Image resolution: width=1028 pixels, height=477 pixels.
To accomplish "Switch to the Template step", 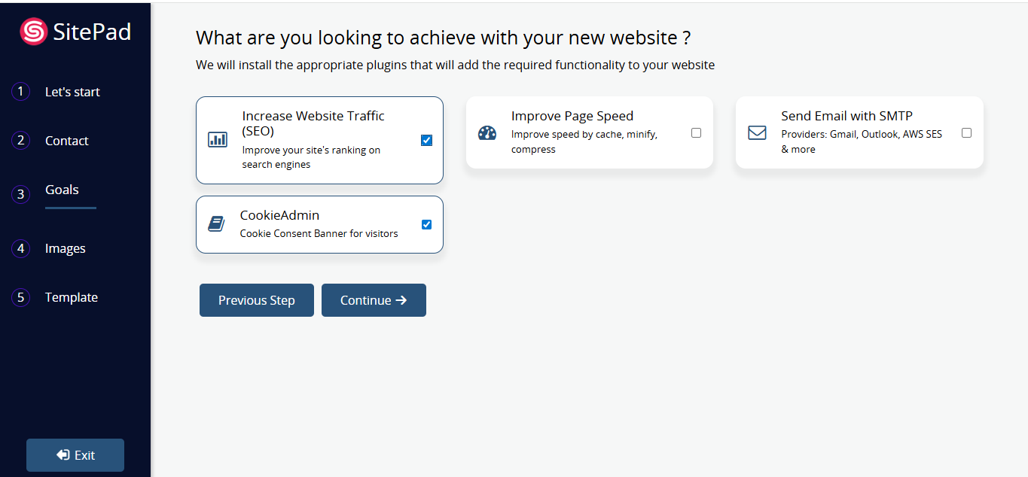I will [71, 297].
